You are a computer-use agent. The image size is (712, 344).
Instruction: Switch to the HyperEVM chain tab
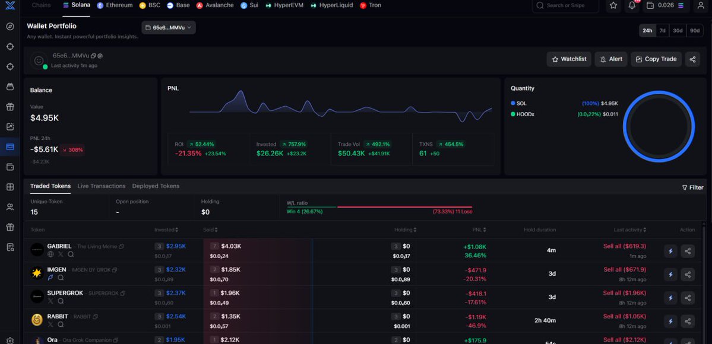coord(284,5)
